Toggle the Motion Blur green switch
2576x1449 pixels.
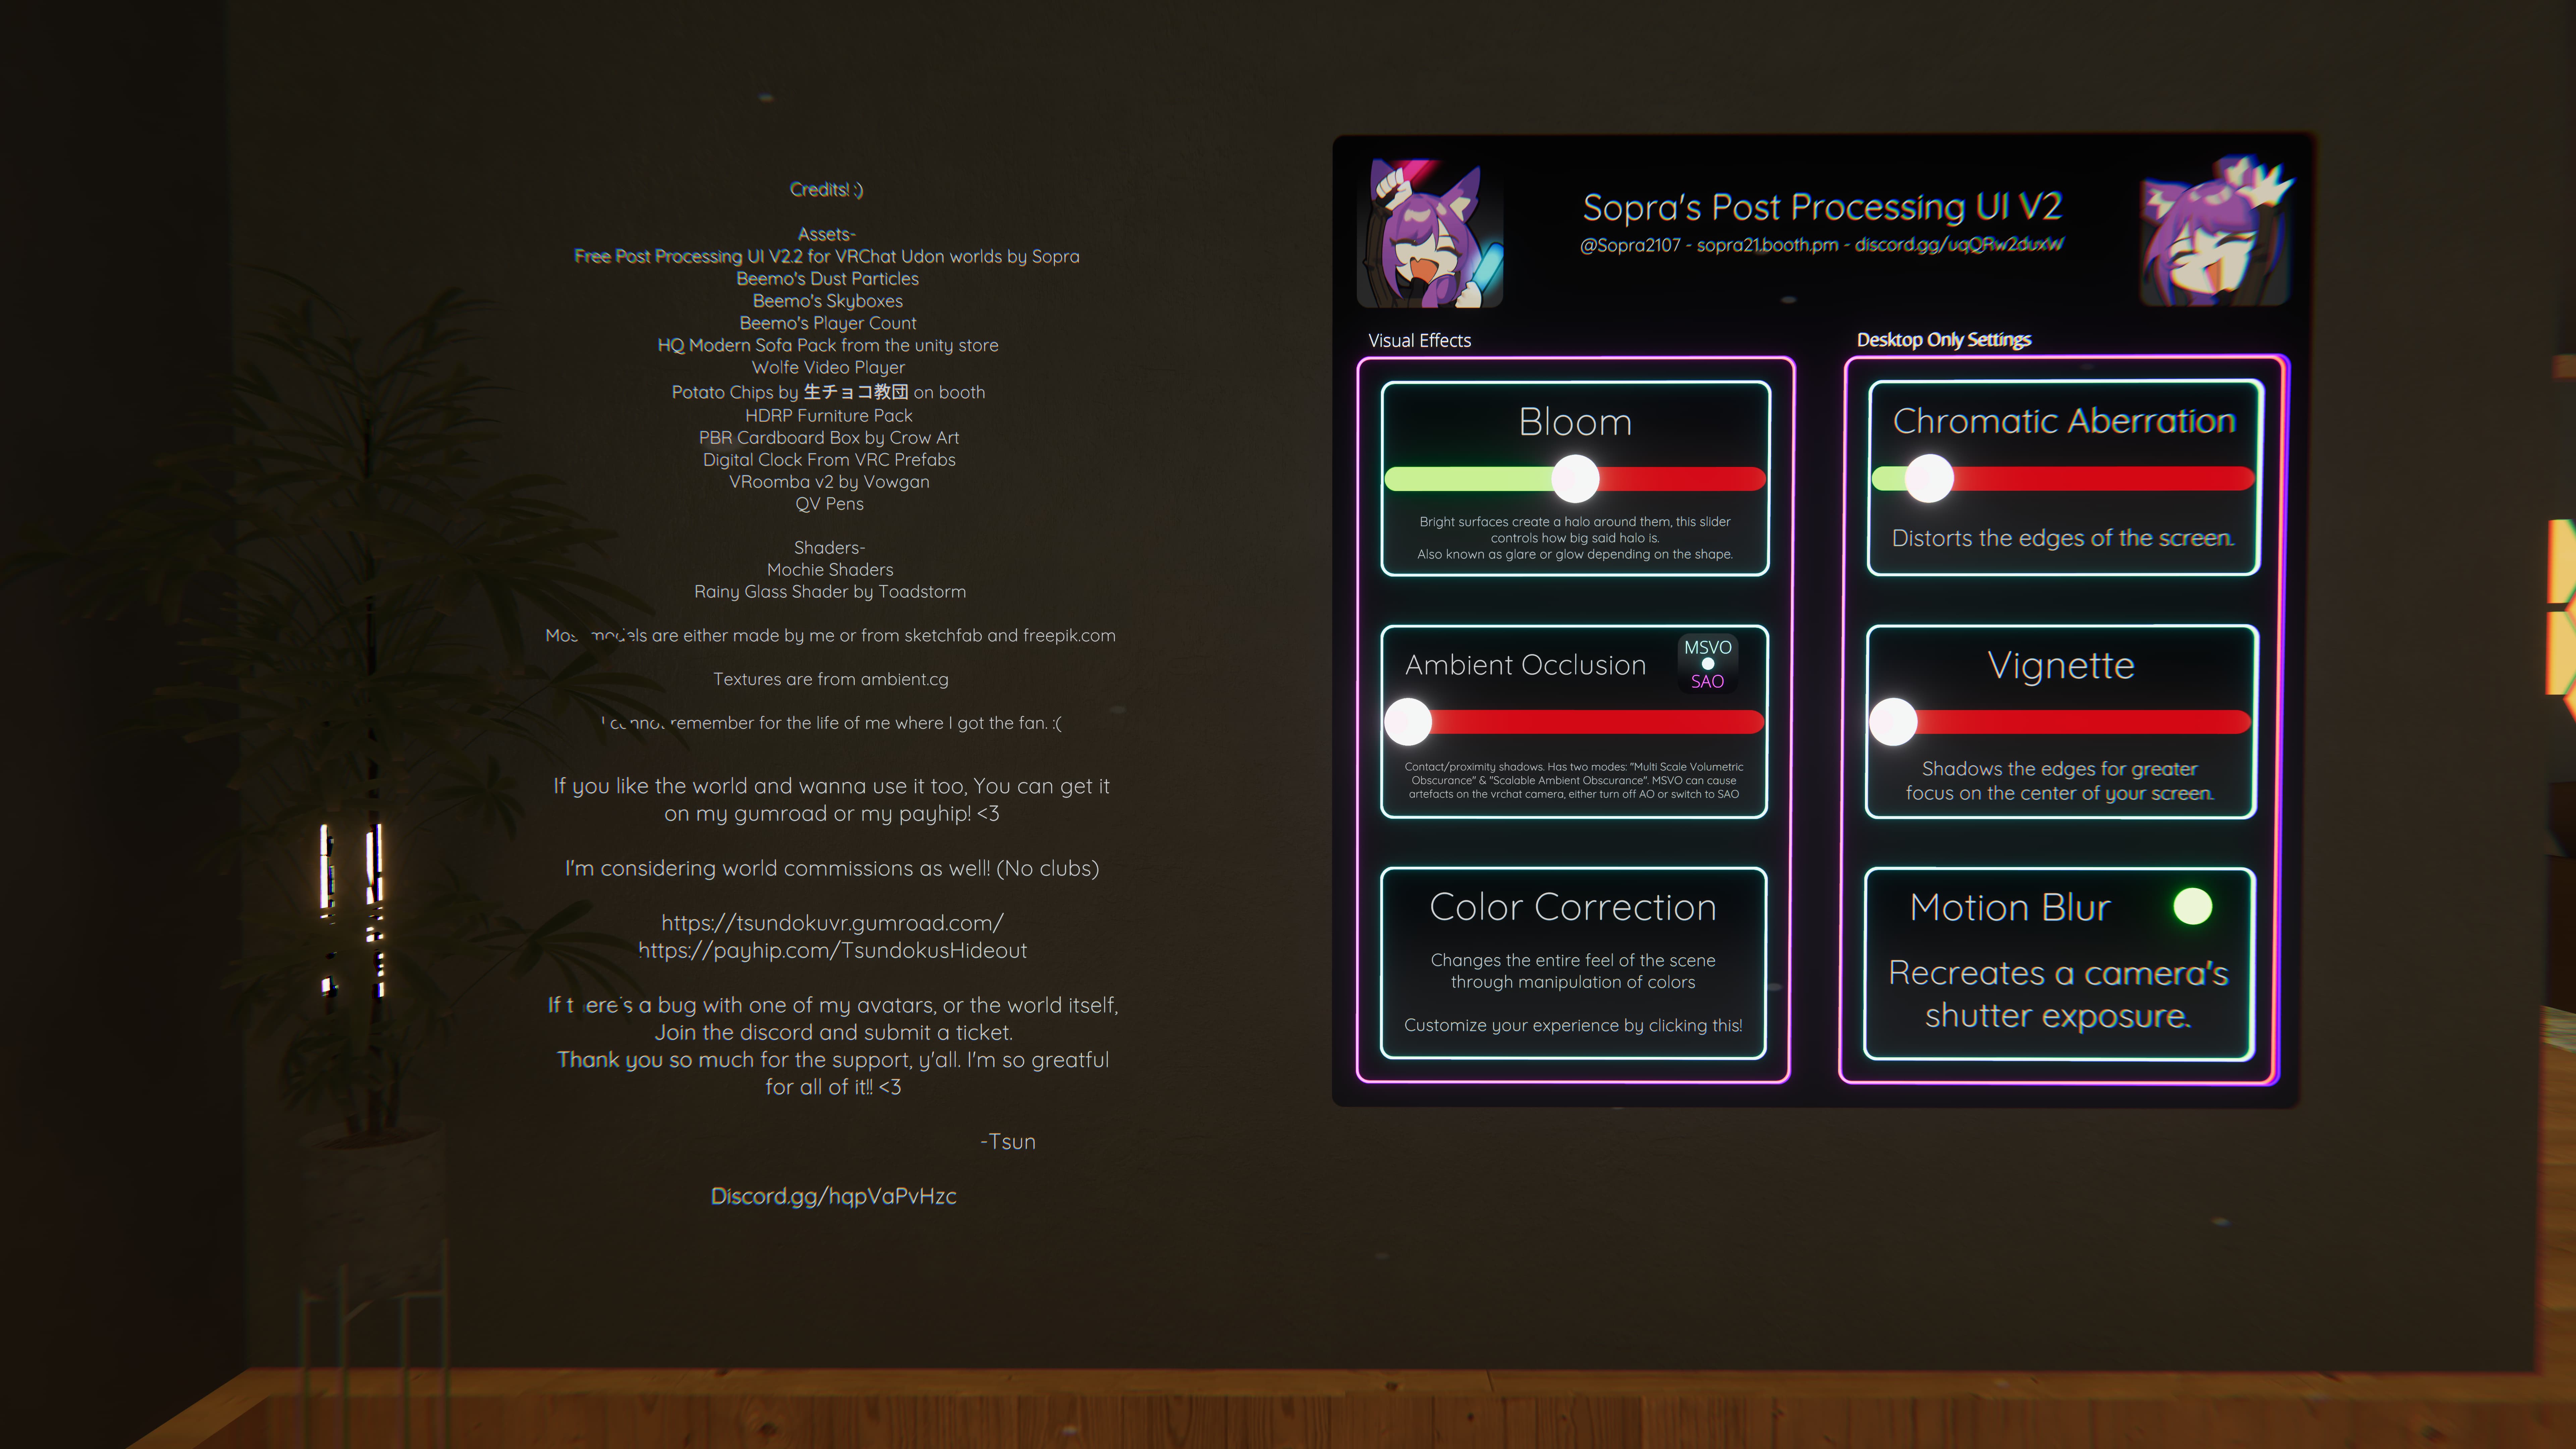pos(2192,906)
